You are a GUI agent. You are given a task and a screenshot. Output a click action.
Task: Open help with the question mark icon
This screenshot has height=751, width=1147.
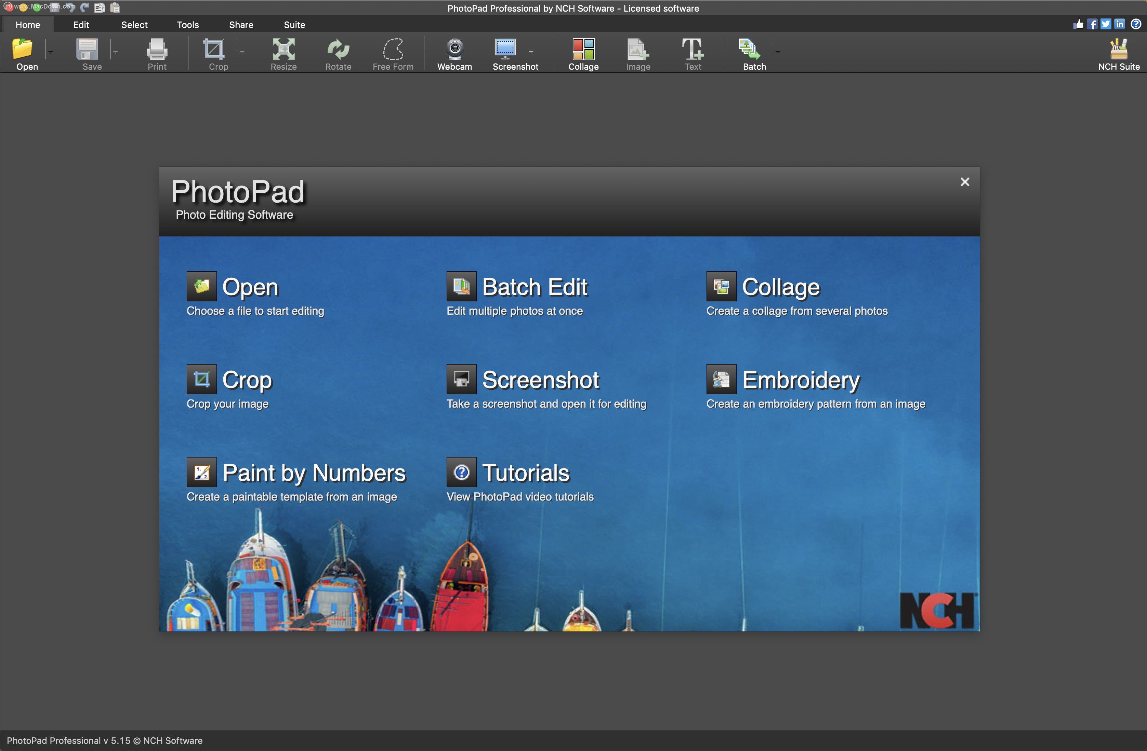pos(1136,24)
